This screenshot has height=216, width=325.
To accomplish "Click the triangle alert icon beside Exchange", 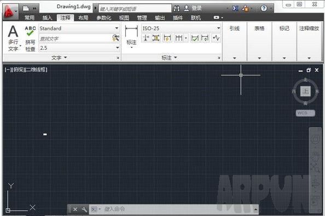I will (x=246, y=9).
